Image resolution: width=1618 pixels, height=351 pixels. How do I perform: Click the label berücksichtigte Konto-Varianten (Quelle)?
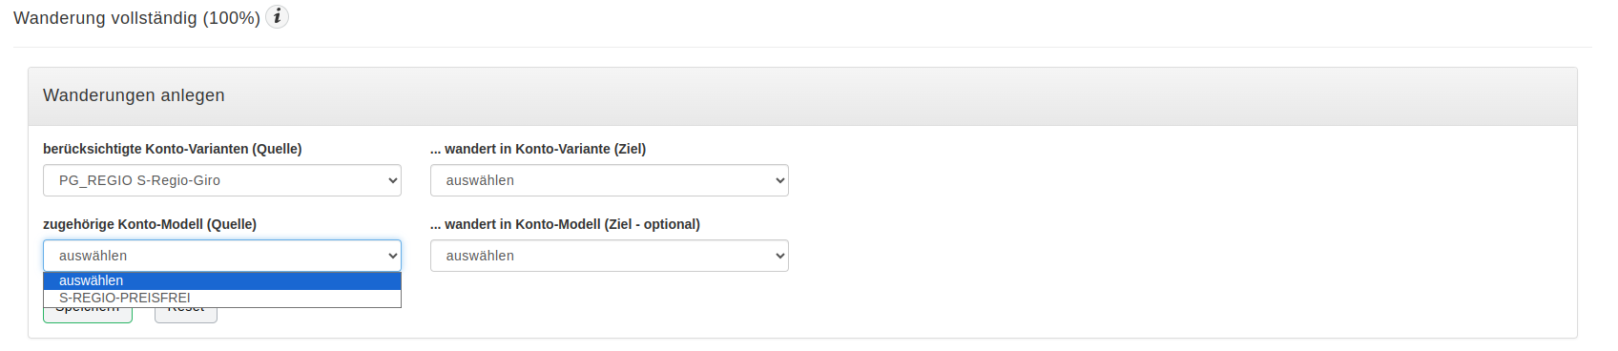coord(173,149)
